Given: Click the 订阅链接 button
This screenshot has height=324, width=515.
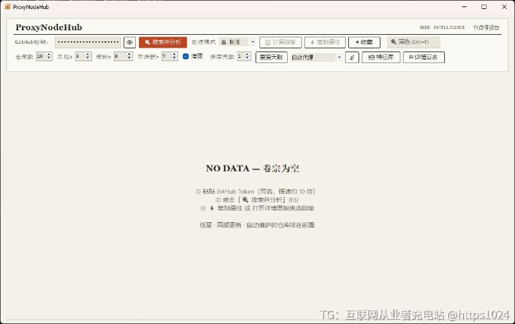Looking at the screenshot, I should point(281,43).
